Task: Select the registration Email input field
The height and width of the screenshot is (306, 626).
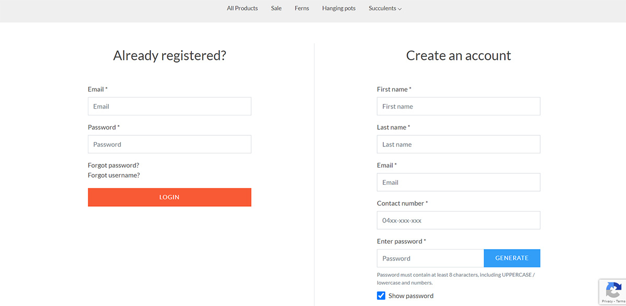Action: pyautogui.click(x=458, y=183)
